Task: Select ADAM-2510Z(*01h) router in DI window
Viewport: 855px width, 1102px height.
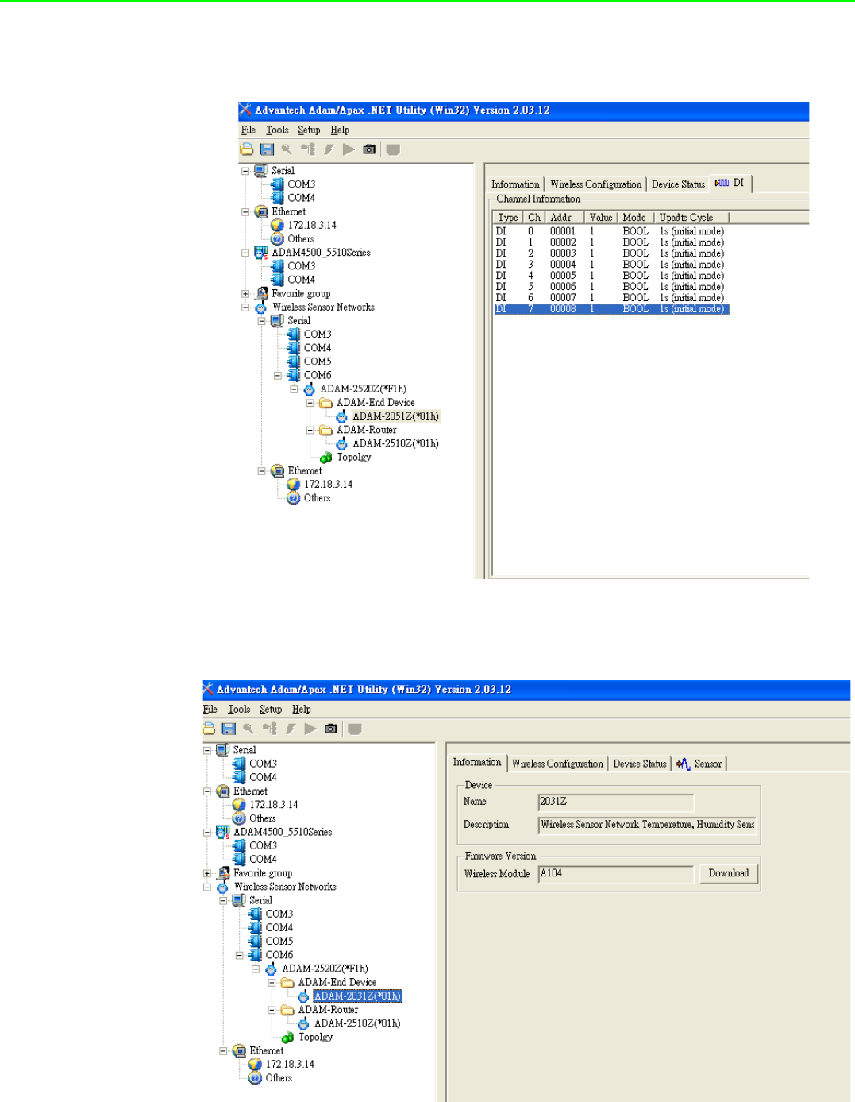Action: click(395, 444)
